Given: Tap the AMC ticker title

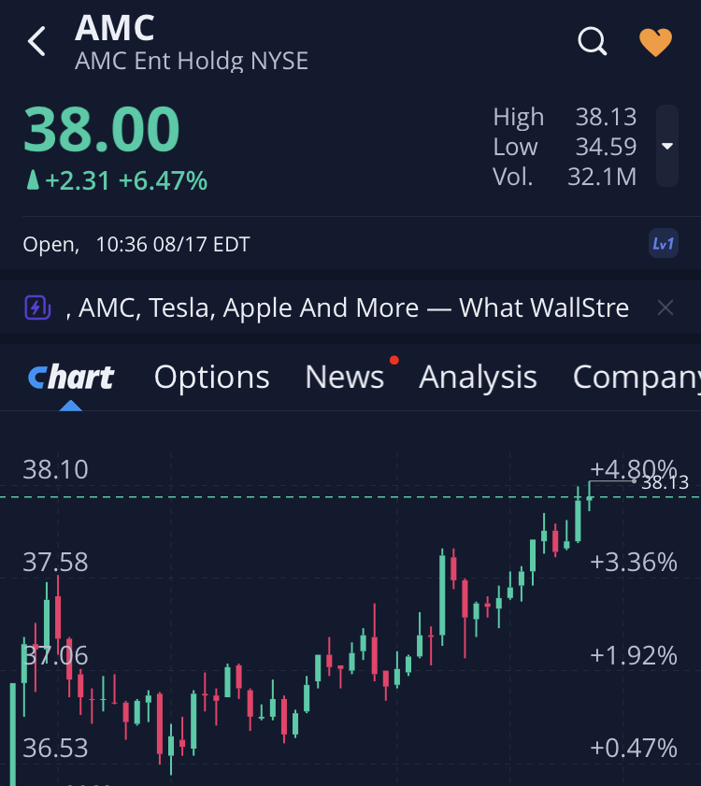Looking at the screenshot, I should tap(115, 28).
